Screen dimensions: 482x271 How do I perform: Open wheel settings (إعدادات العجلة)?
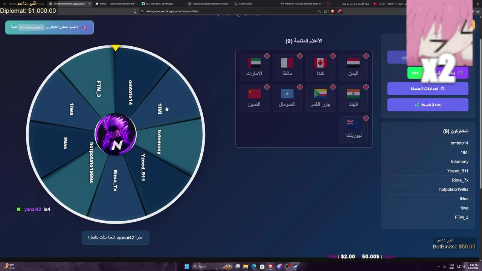(428, 88)
